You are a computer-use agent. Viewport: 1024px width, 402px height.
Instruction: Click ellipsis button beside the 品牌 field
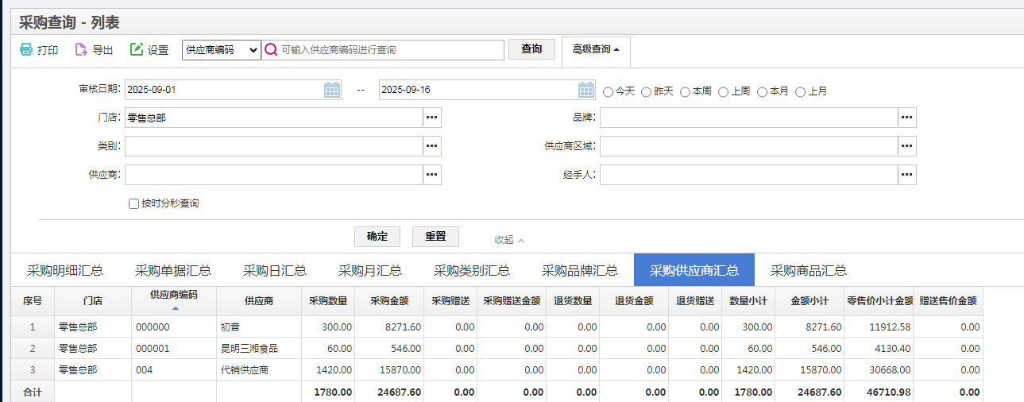pyautogui.click(x=906, y=118)
